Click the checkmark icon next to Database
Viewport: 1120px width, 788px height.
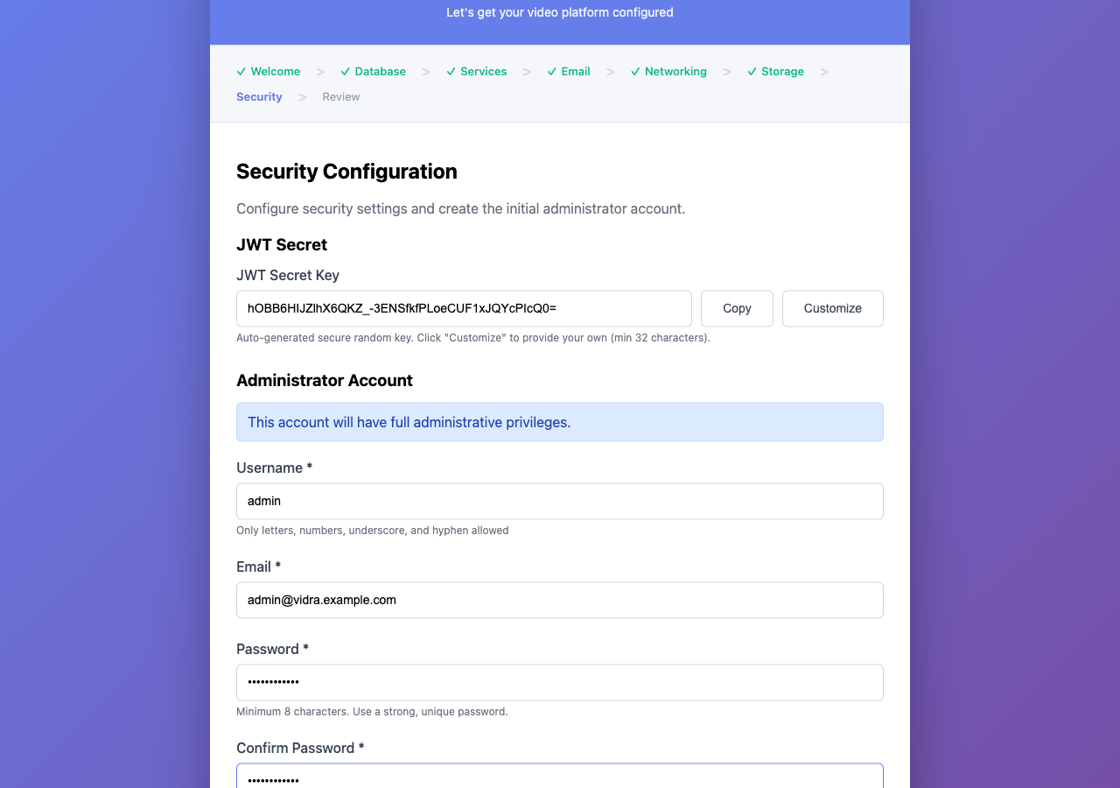pyautogui.click(x=345, y=71)
